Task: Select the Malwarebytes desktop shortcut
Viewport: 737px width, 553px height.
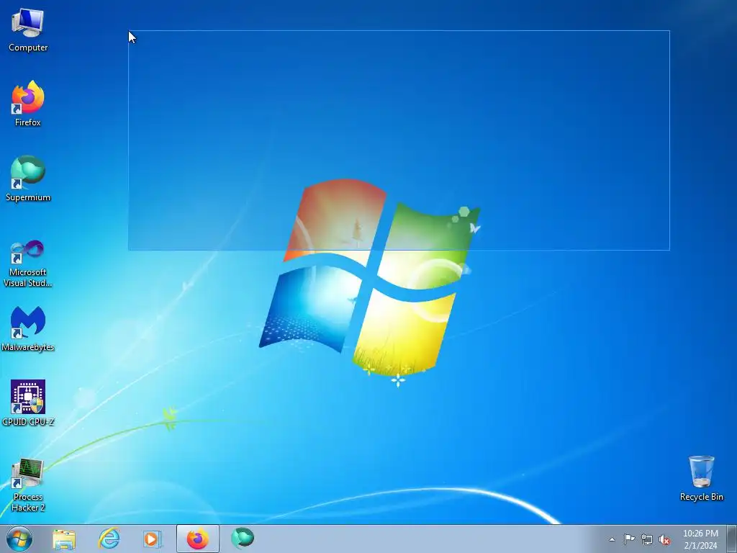Action: (28, 328)
